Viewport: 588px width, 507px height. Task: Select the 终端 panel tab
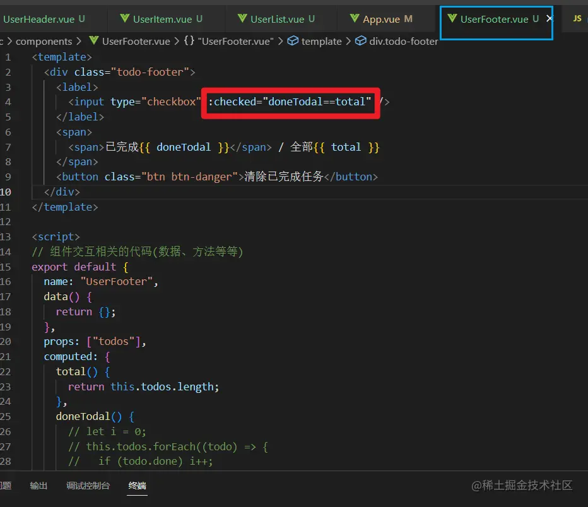(x=138, y=486)
